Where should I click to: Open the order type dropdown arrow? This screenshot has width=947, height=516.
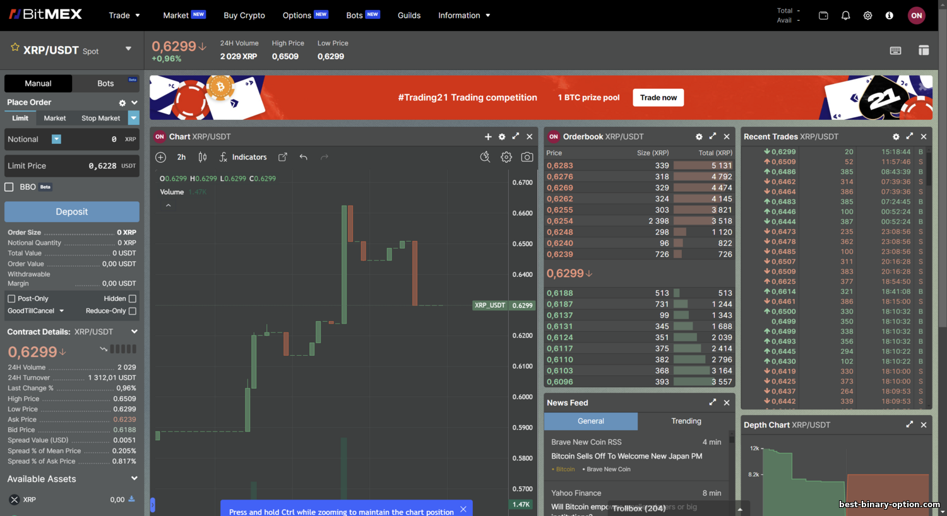pos(133,118)
